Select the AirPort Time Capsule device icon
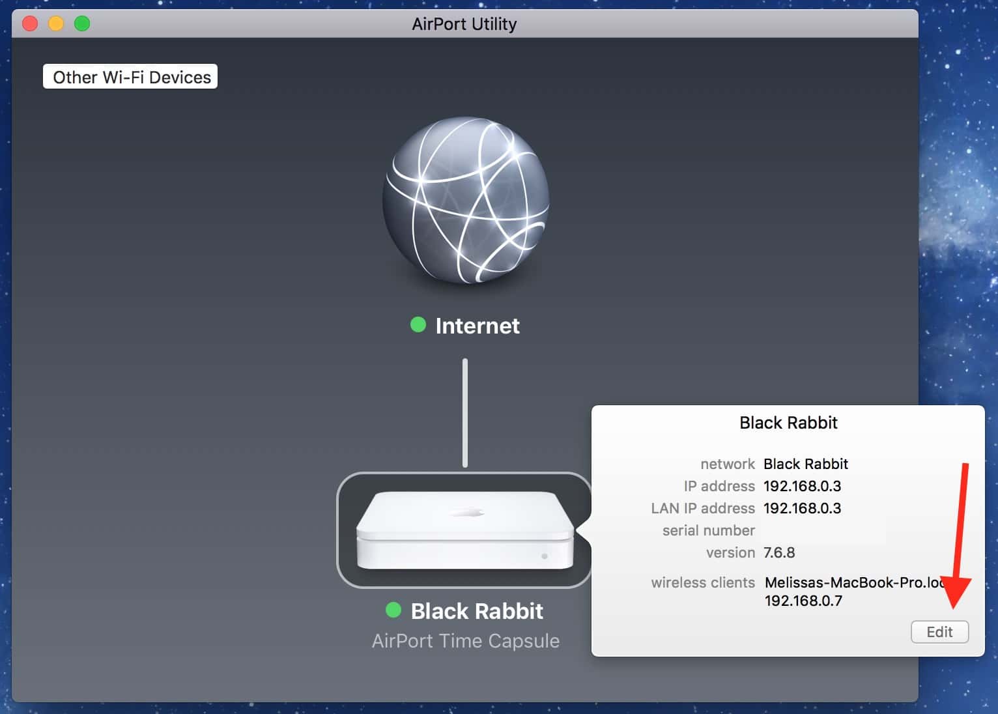Screen dimensions: 998x714 click(x=464, y=530)
